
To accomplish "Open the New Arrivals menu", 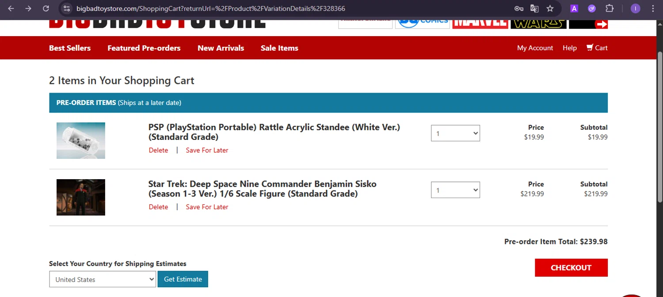I will coord(221,48).
